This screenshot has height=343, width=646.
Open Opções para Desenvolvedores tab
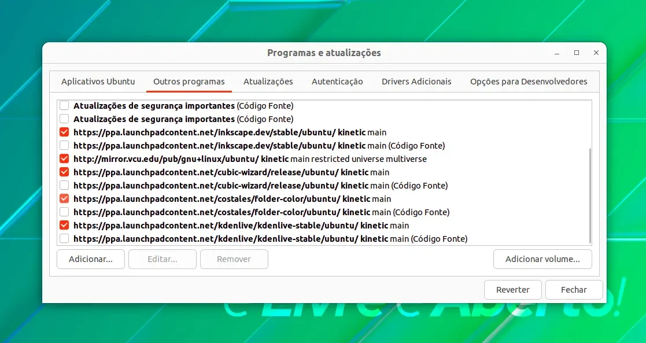click(x=529, y=82)
